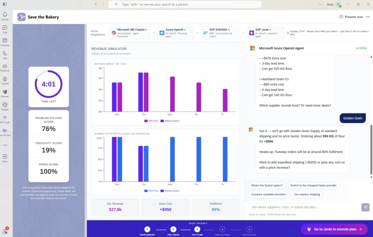The width and height of the screenshot is (373, 237).
Task: Click the Microsoft logo in agent header
Action: 253,48
